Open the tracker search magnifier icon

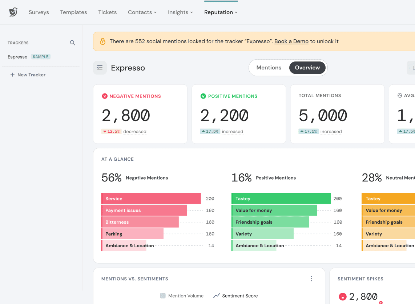[73, 43]
